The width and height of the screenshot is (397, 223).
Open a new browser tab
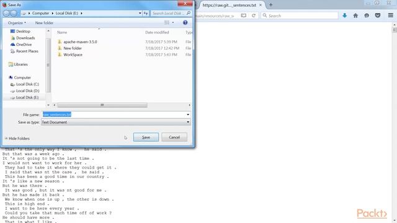pyautogui.click(x=270, y=5)
